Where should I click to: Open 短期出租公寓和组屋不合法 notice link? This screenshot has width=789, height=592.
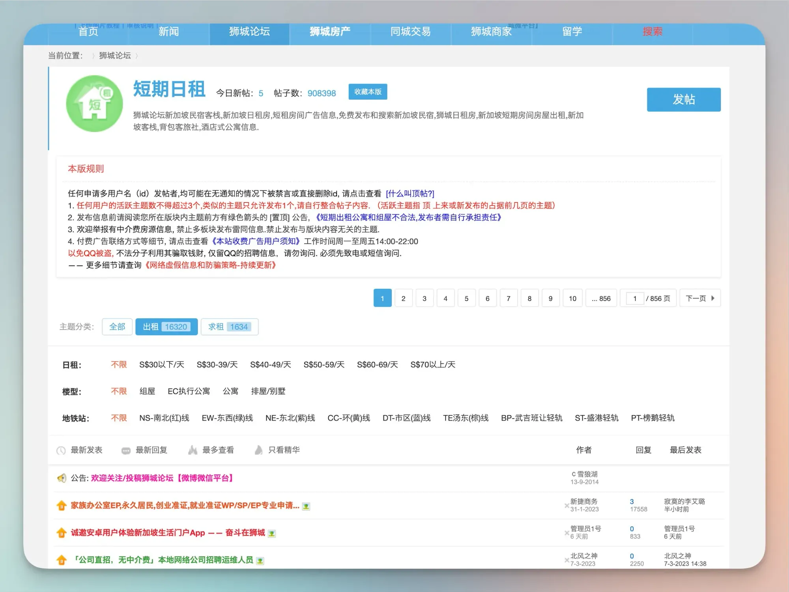[x=408, y=217]
